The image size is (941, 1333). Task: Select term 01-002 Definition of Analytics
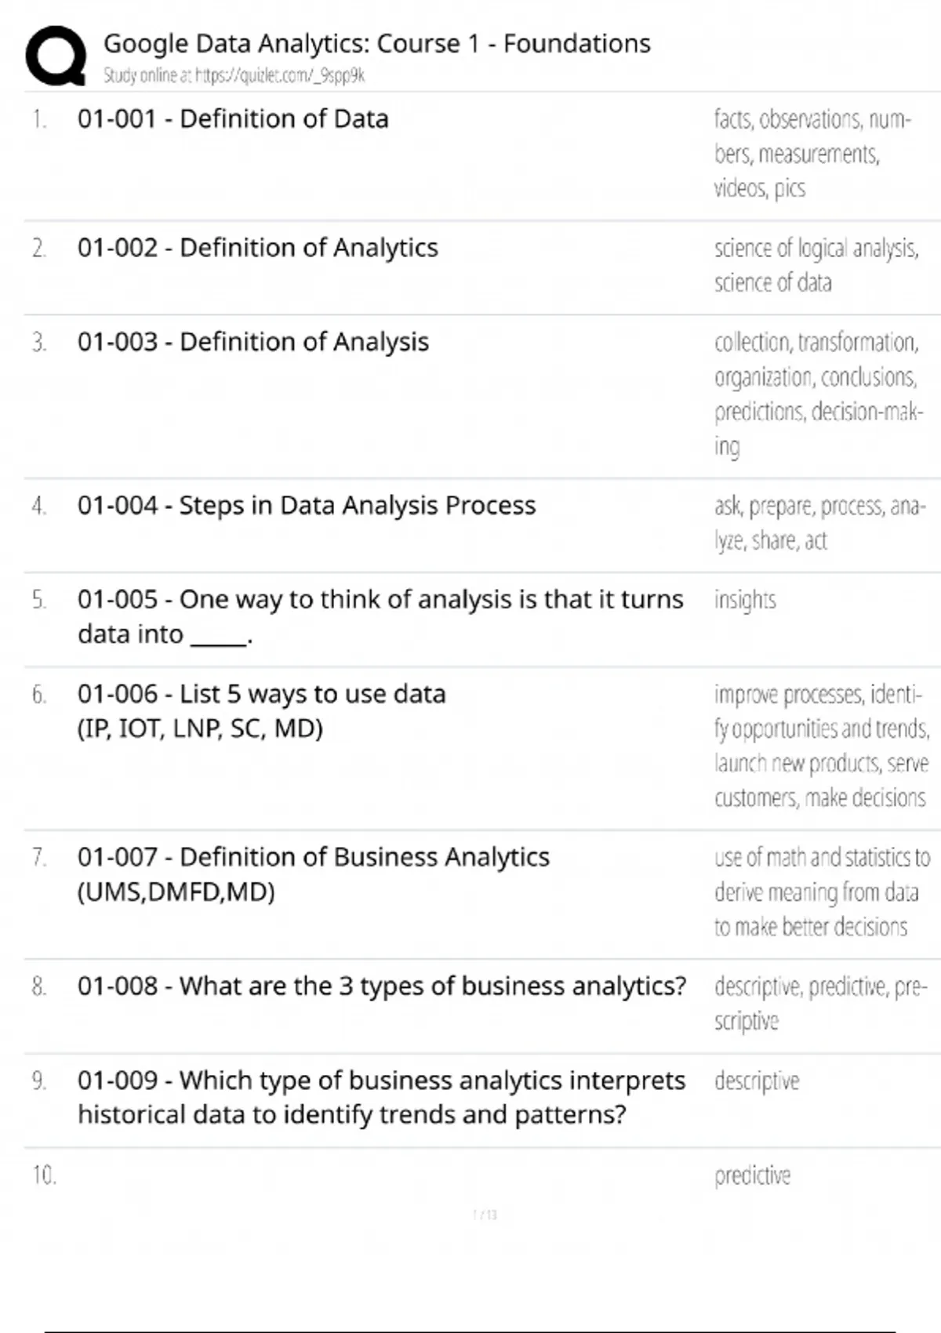click(257, 248)
